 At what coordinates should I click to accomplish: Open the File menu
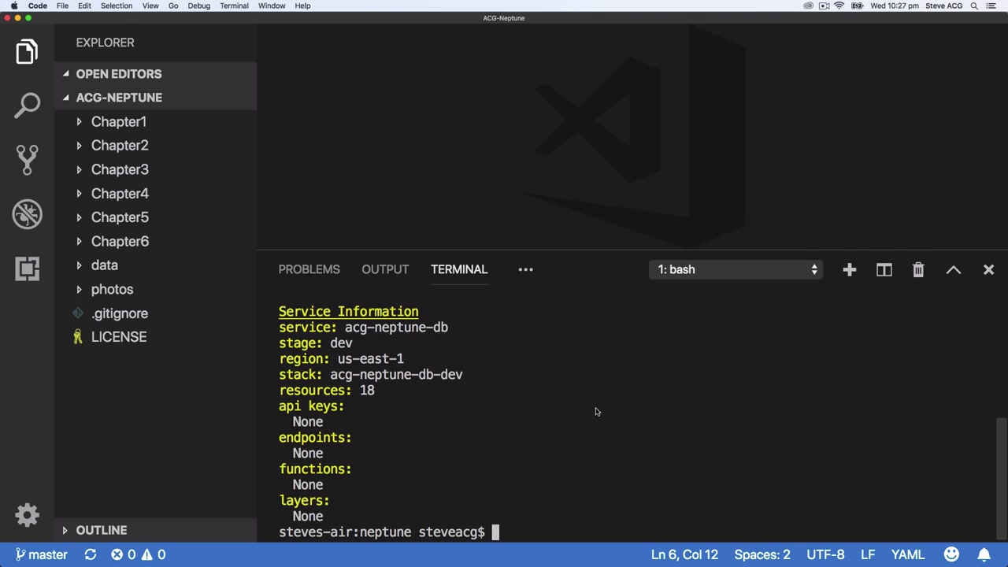pos(62,6)
